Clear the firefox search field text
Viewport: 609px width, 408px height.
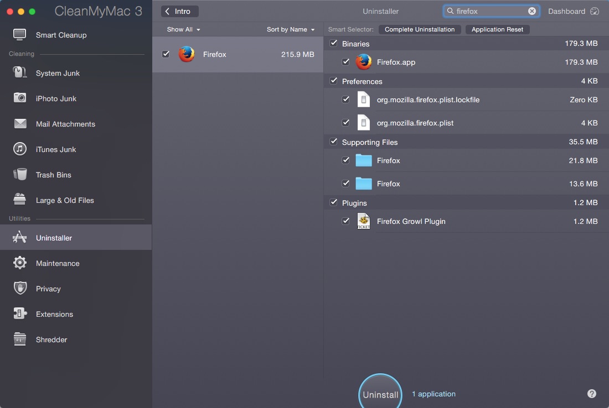click(532, 11)
